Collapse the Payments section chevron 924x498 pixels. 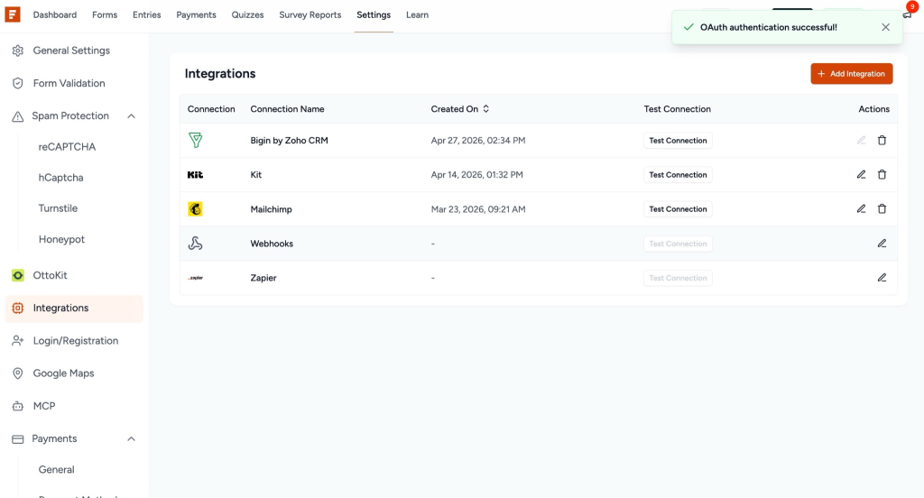[132, 439]
